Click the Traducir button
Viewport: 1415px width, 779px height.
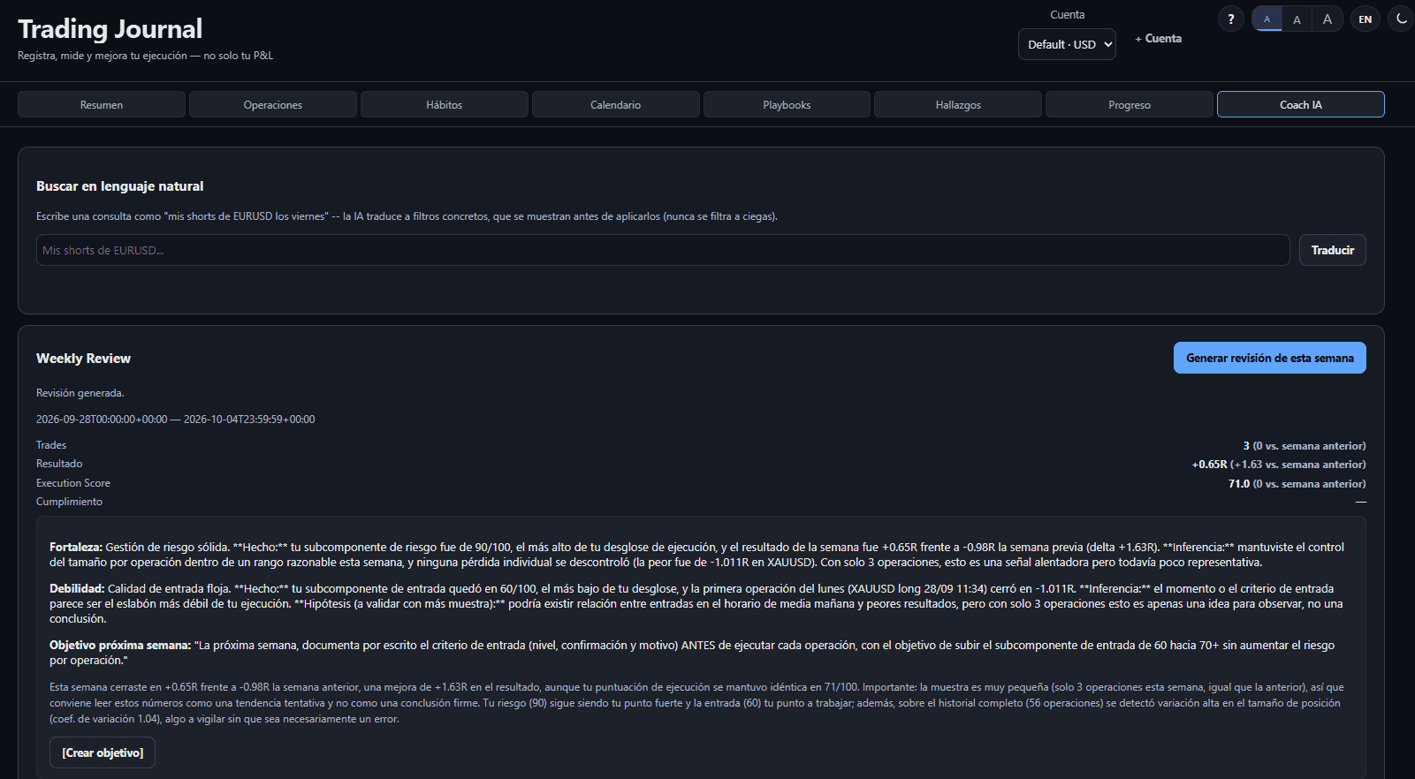(x=1333, y=250)
